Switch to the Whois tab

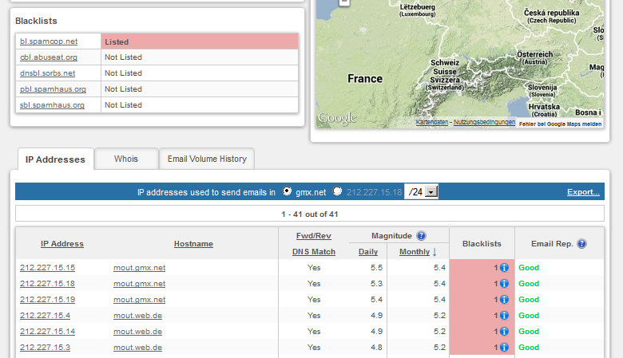click(x=126, y=159)
